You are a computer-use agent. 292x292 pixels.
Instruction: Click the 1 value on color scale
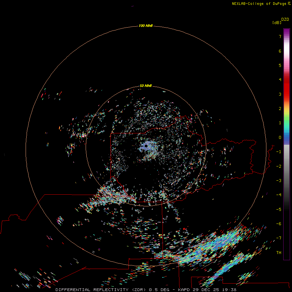pyautogui.click(x=280, y=123)
